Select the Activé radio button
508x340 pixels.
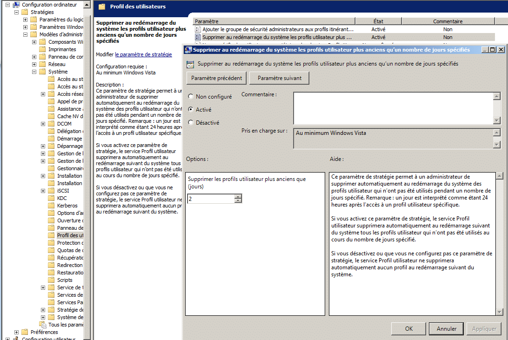tap(191, 109)
